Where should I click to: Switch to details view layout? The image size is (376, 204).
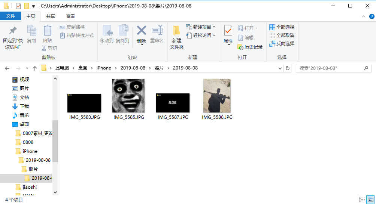pos(362,200)
